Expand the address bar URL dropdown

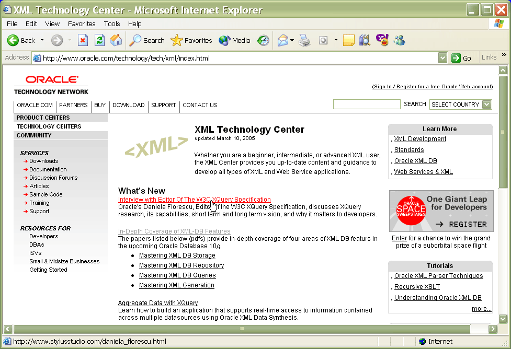coord(443,58)
